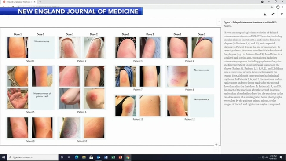
Task: Open Task View from the taskbar
Action: [x=69, y=157]
